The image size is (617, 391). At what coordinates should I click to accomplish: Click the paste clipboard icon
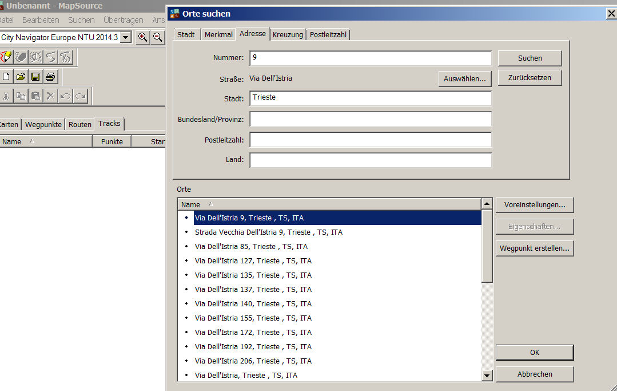35,96
